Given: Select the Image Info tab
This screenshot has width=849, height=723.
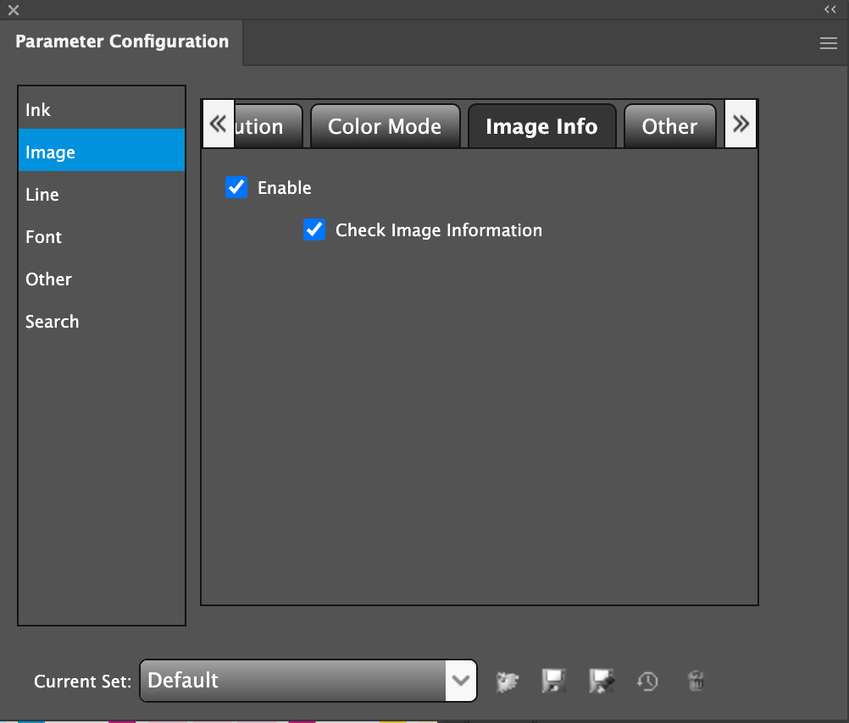Looking at the screenshot, I should point(541,127).
